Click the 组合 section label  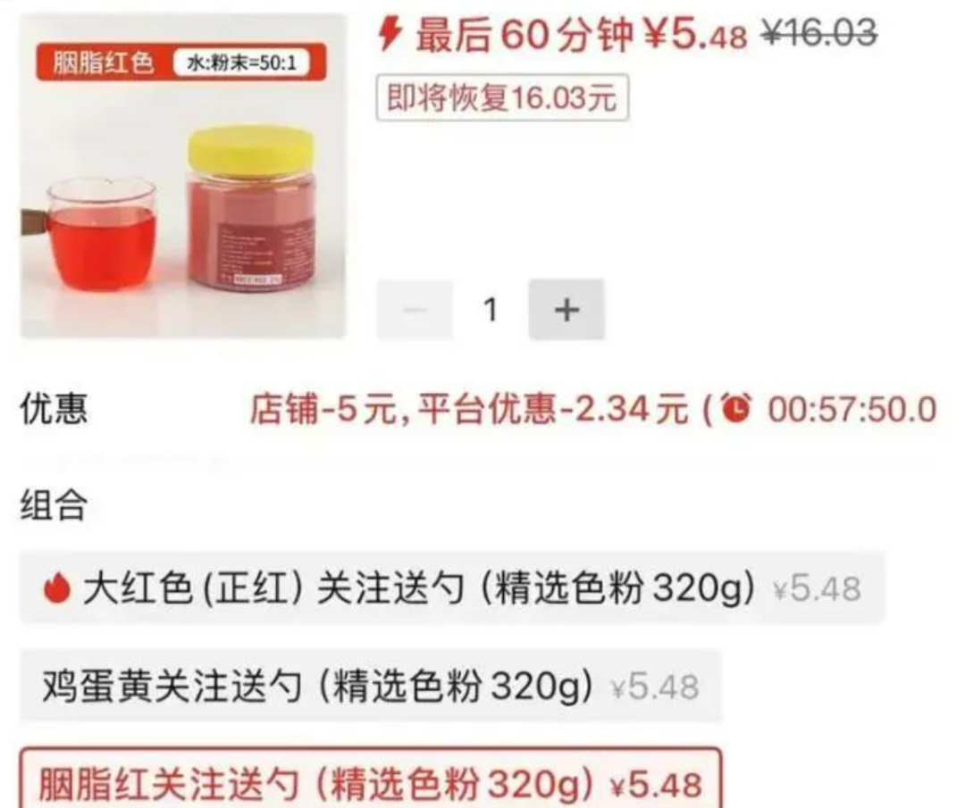click(x=54, y=505)
